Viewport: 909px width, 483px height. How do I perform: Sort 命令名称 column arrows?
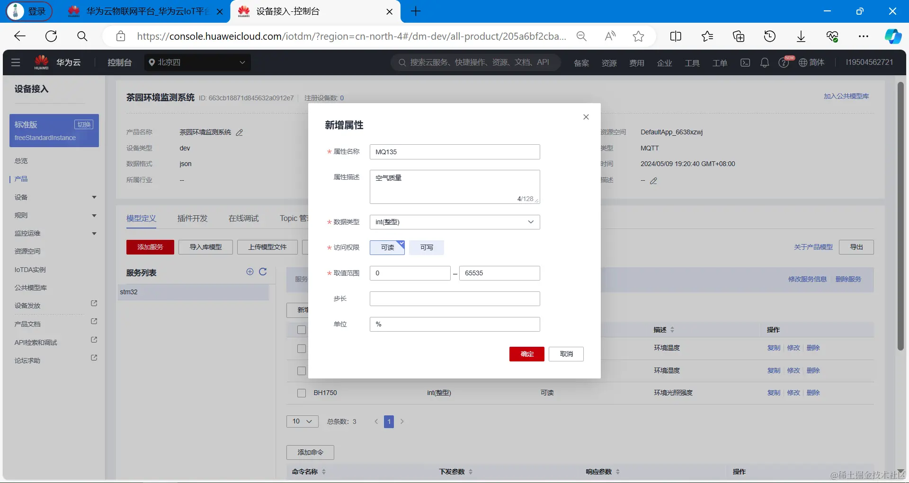point(324,472)
